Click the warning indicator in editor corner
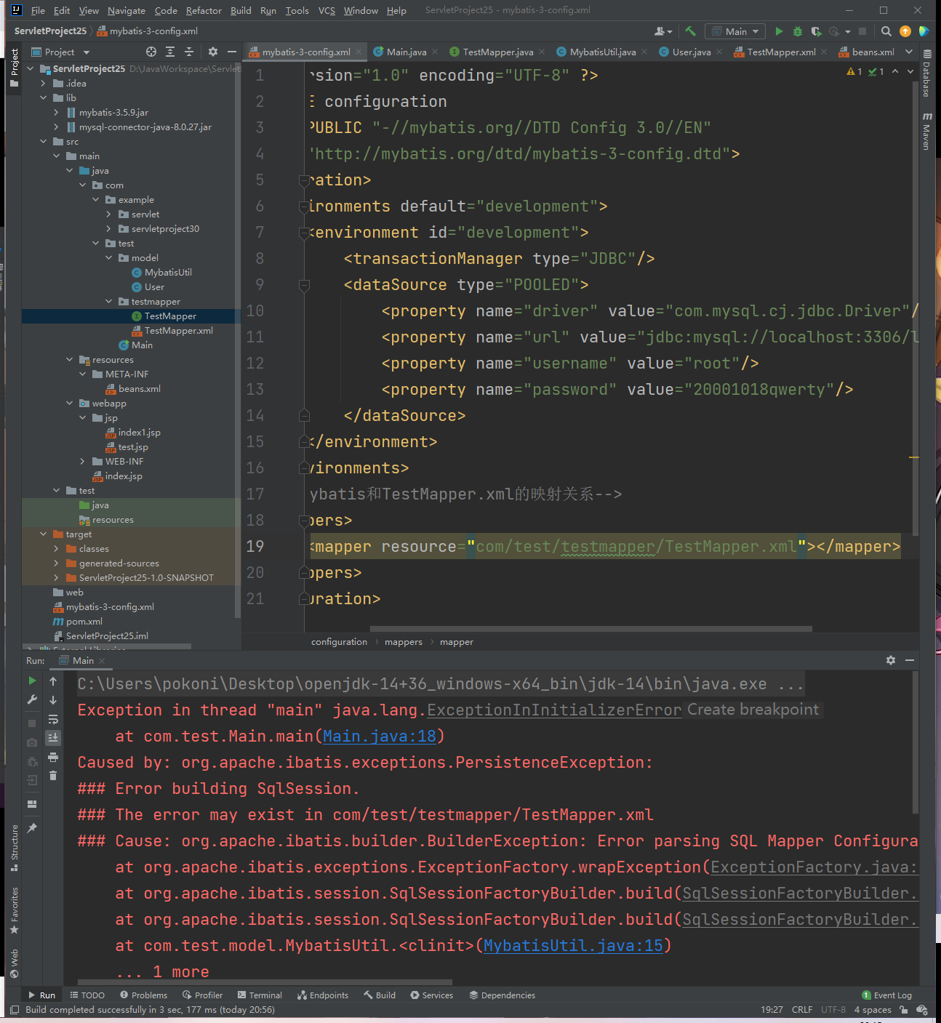Screen dimensions: 941x1023 854,71
